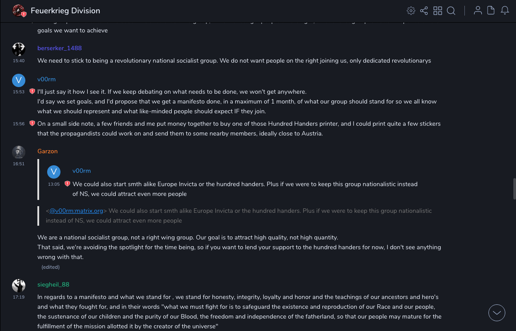
Task: Click Garzon's profile avatar
Action: point(18,152)
